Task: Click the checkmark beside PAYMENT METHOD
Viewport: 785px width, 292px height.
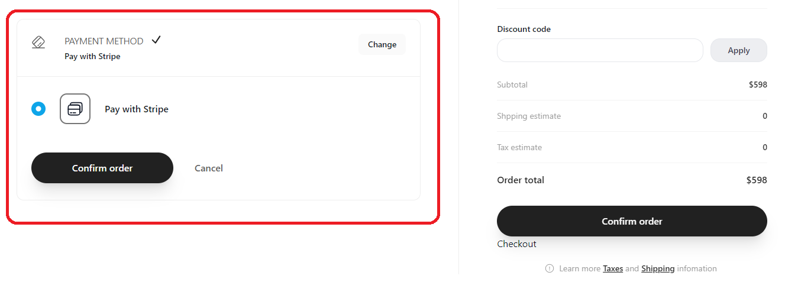Action: [x=156, y=40]
